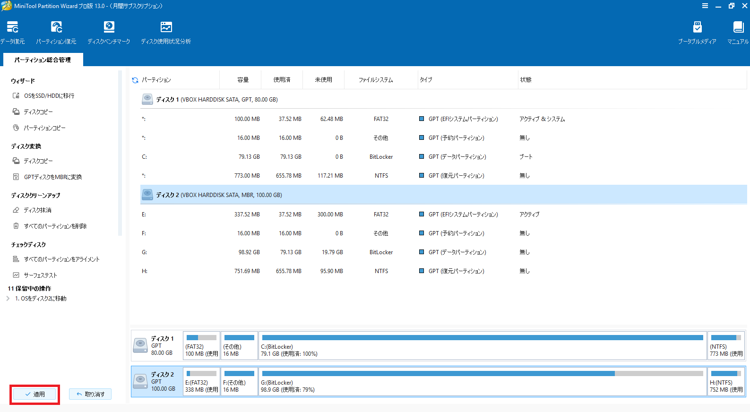750x412 pixels.
Task: Select the 100.00 MB FAT32 partition row
Action: pos(443,119)
